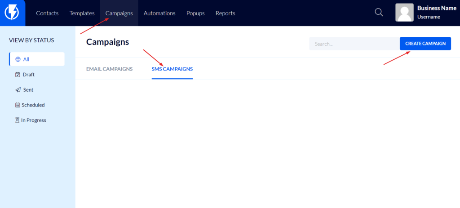Open the Popups menu
This screenshot has width=460, height=208.
coord(195,13)
